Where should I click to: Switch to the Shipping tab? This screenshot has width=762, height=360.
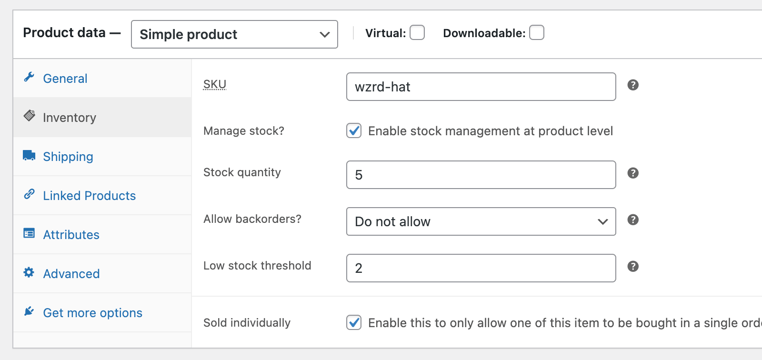(x=68, y=157)
